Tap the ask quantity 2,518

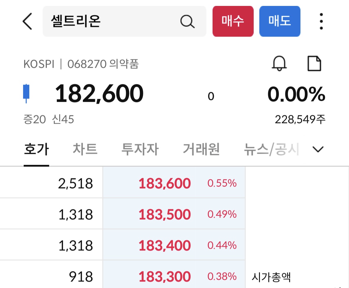point(75,184)
